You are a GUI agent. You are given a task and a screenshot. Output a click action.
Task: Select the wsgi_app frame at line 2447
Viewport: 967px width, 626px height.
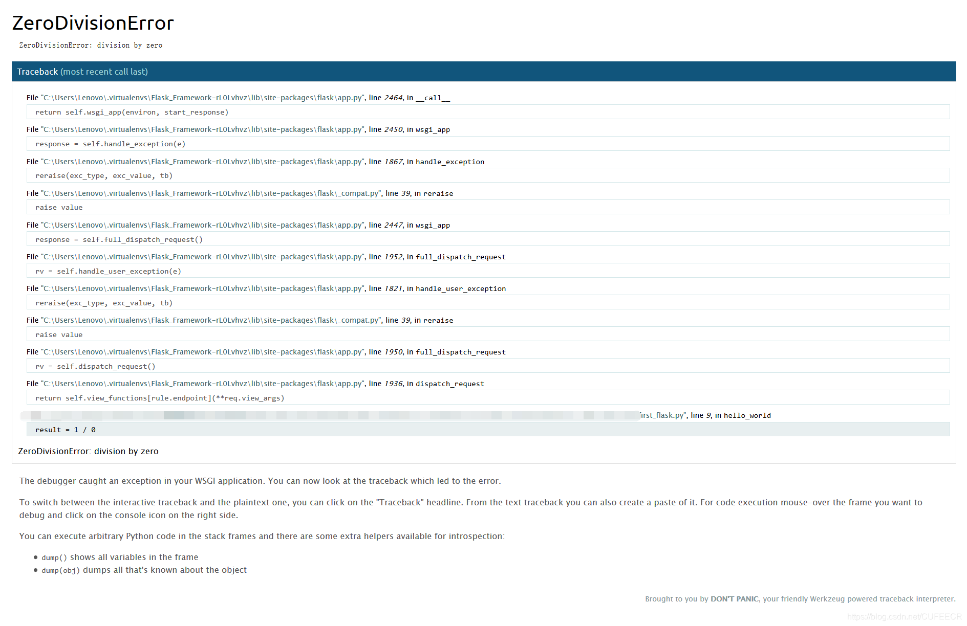click(x=239, y=225)
